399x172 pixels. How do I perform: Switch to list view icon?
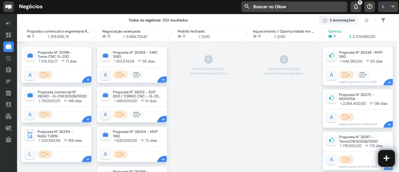pyautogui.click(x=366, y=20)
